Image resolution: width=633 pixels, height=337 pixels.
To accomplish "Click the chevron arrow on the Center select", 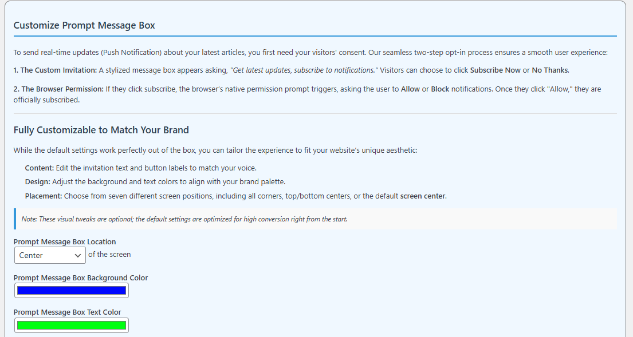I will (78, 256).
